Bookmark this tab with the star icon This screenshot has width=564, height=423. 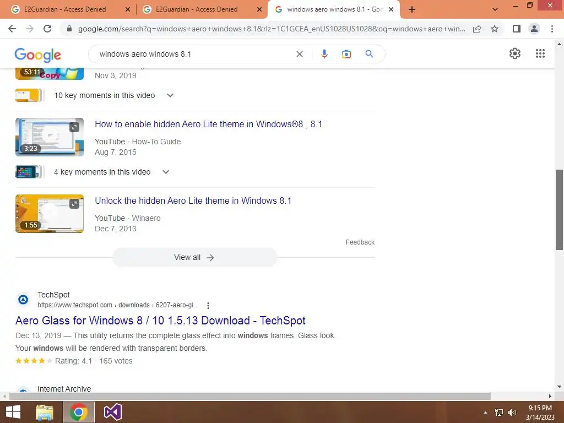click(x=495, y=29)
